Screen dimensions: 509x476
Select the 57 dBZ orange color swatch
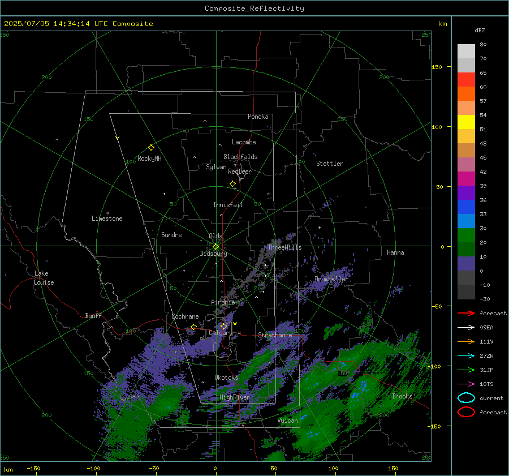tap(466, 93)
